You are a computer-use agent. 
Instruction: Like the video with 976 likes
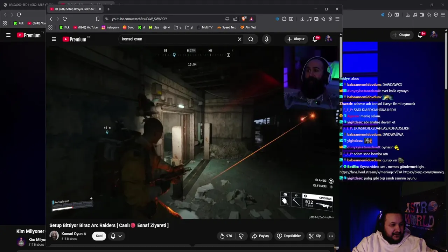click(226, 236)
